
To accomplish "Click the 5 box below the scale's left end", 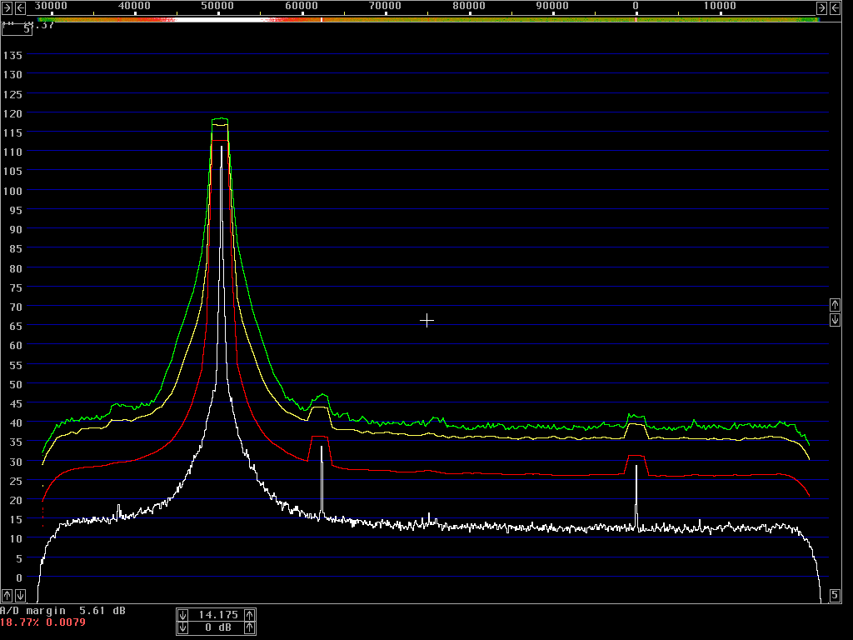I will [x=17, y=29].
